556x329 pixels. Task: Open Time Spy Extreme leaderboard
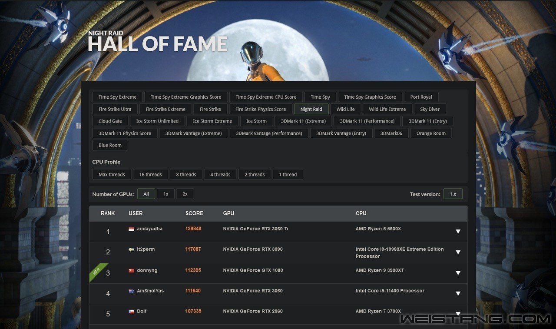point(117,97)
